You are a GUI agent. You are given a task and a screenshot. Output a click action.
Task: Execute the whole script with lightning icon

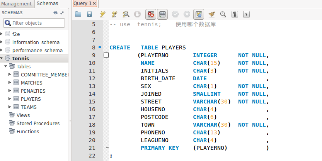pyautogui.click(x=103, y=14)
